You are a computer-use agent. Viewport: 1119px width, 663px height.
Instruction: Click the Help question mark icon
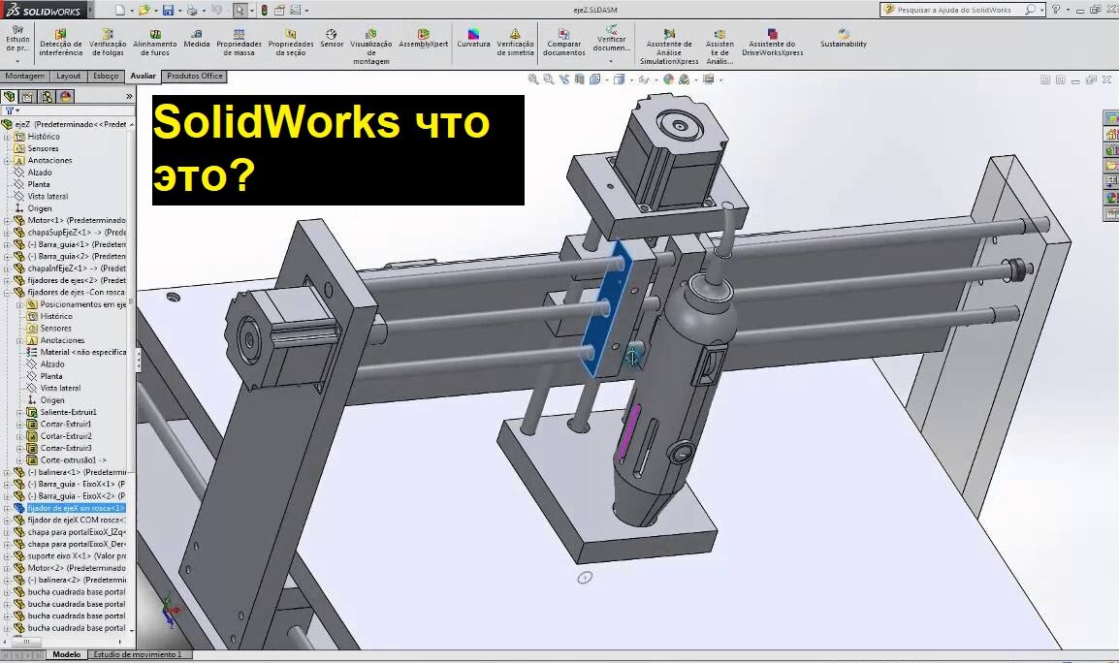(x=1055, y=10)
